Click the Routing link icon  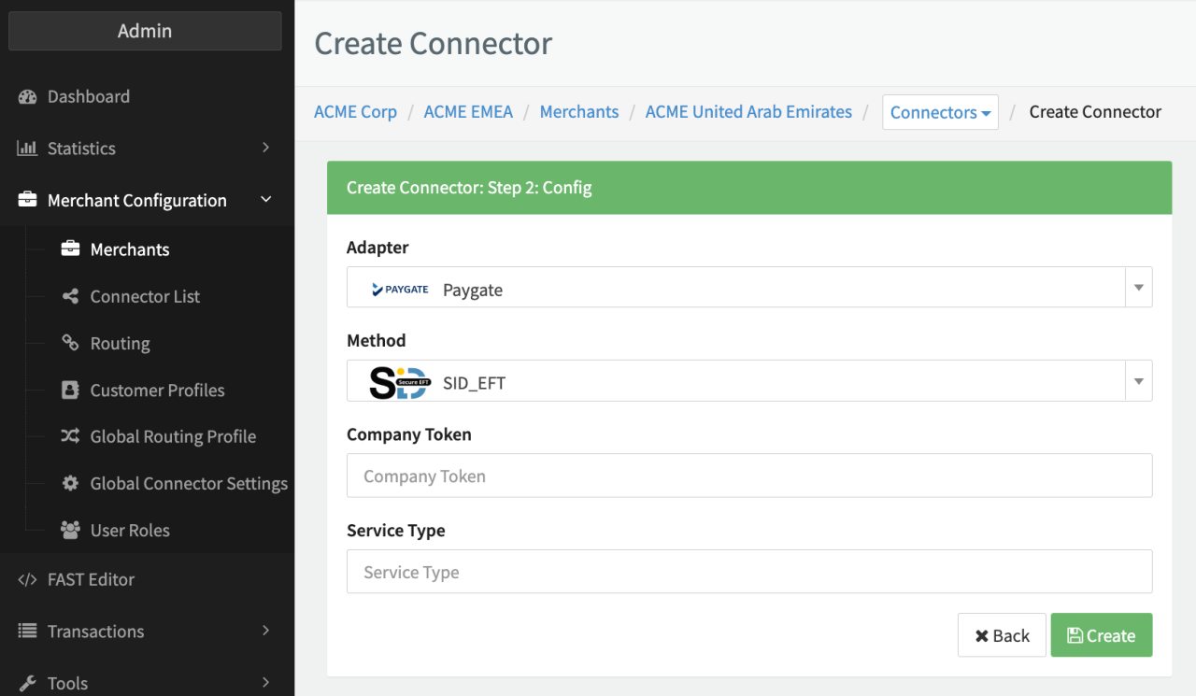coord(70,343)
